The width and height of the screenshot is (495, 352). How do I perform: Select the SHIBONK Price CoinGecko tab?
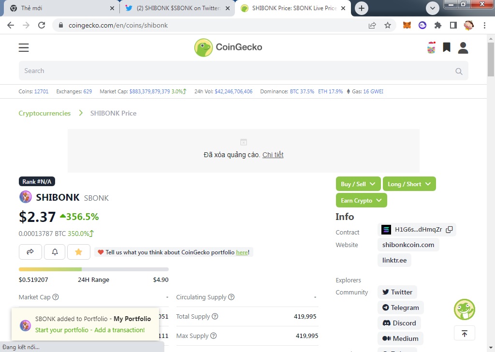(x=292, y=8)
